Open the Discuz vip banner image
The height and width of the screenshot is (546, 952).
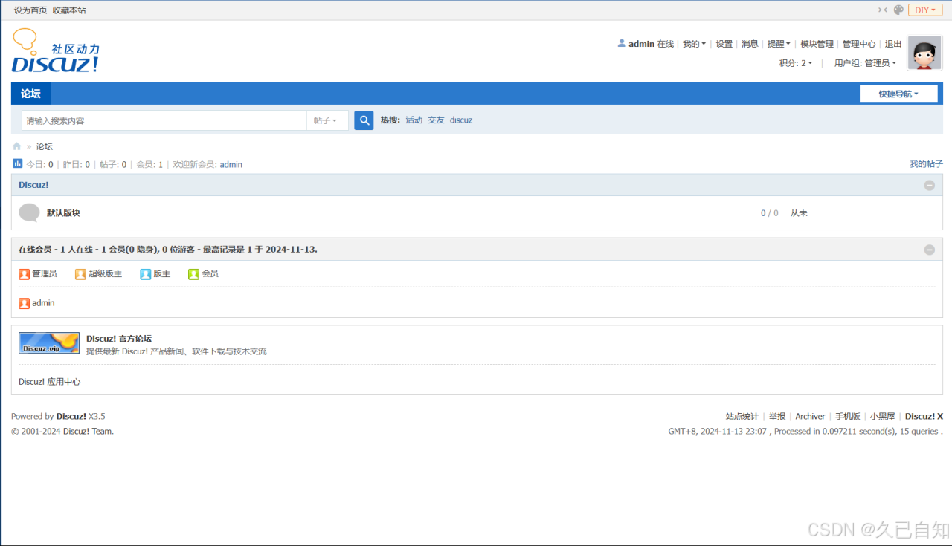[x=49, y=342]
